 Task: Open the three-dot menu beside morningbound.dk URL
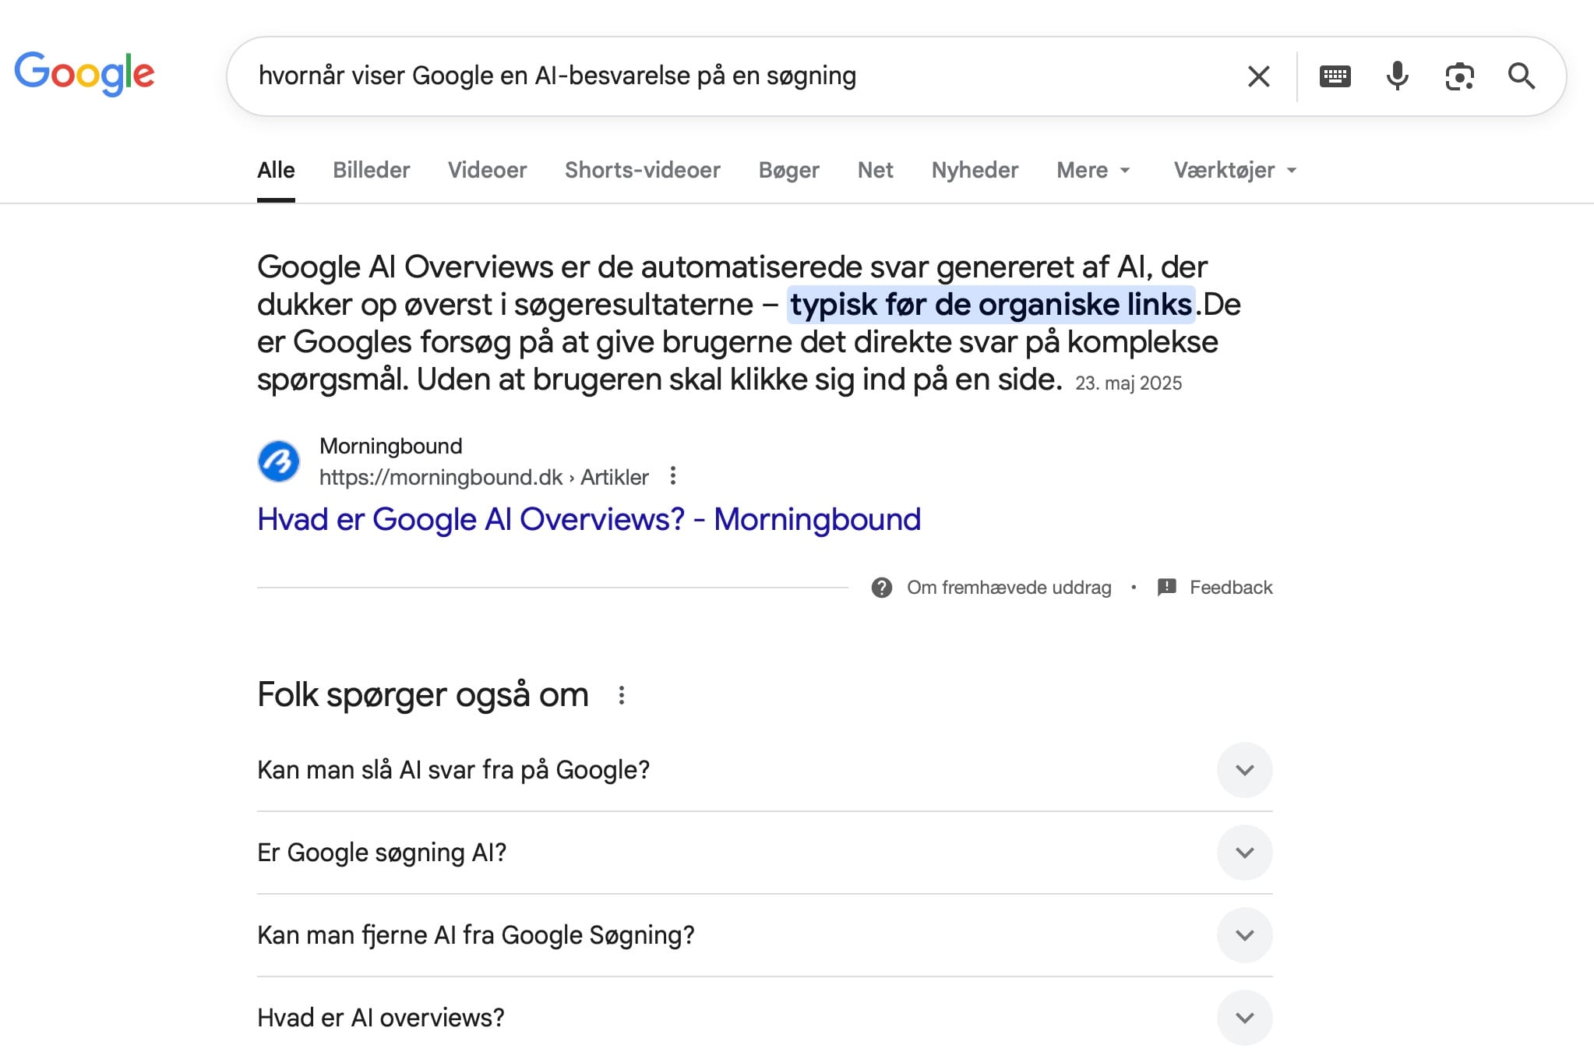673,476
